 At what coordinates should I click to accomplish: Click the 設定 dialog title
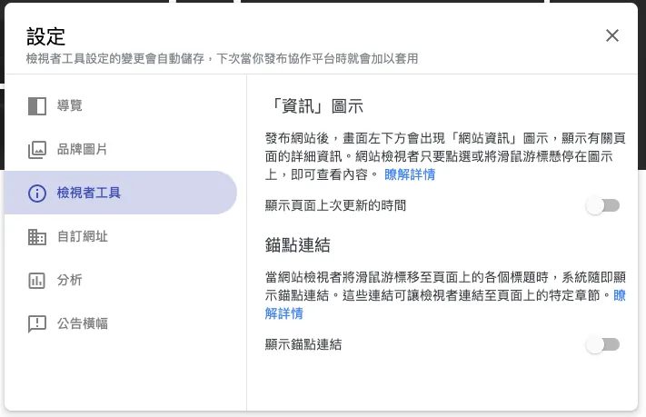click(x=46, y=36)
